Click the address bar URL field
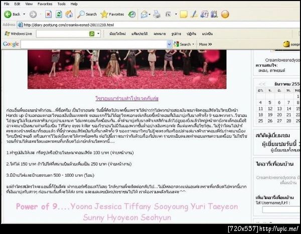Image resolution: width=301 pixels, height=234 pixels. (x=160, y=25)
